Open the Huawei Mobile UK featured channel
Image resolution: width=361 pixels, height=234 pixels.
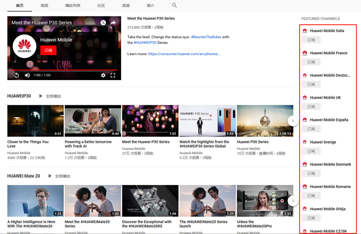(325, 98)
